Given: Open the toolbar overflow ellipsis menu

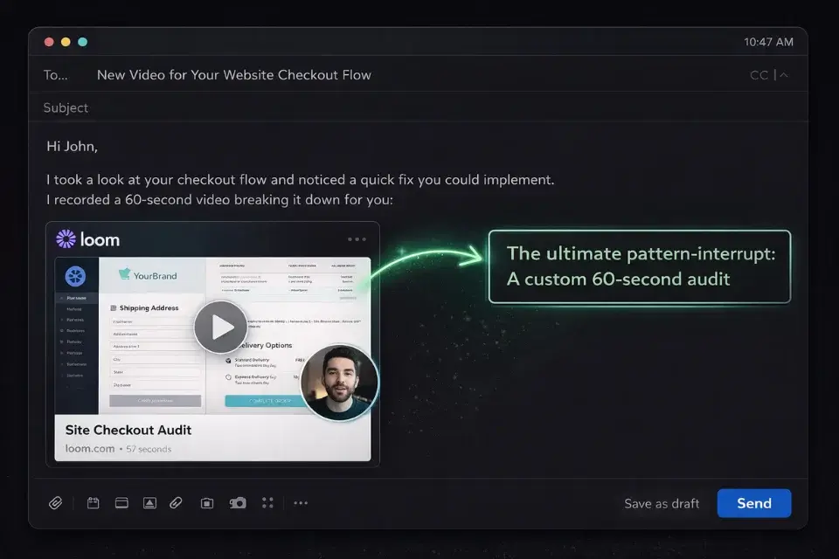Looking at the screenshot, I should [302, 503].
